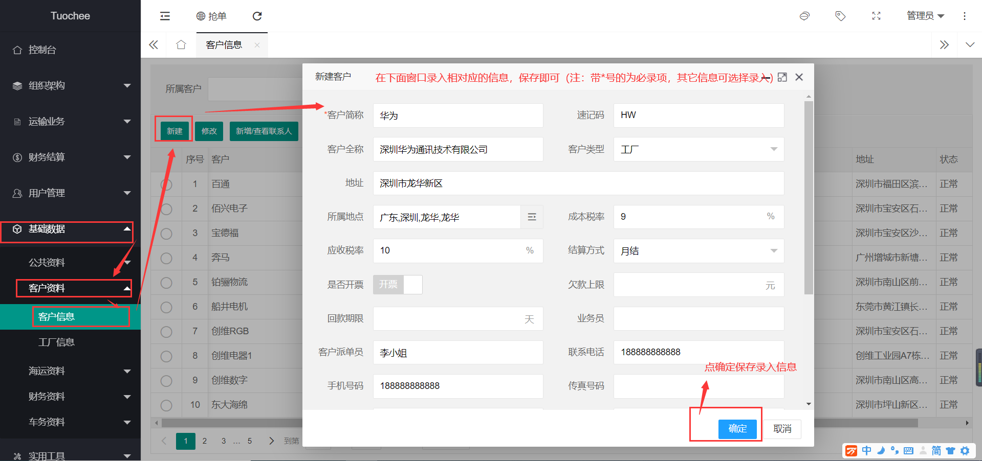982x461 pixels.
Task: Click the 新建 button
Action: [174, 131]
